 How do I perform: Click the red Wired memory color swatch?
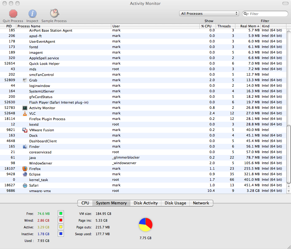coord(61,220)
